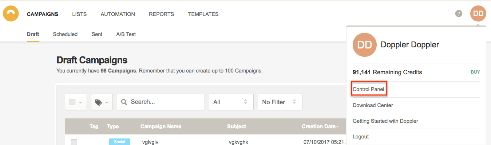Click the Social type badge

pos(119,142)
